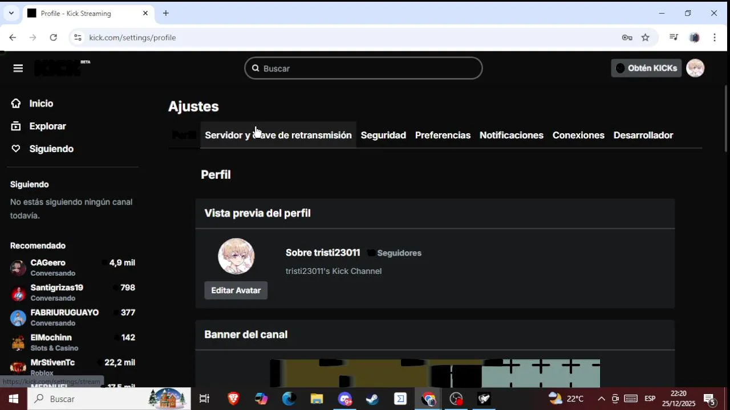Click the Windows taskbar Buscar box
This screenshot has height=410, width=730.
coord(109,399)
